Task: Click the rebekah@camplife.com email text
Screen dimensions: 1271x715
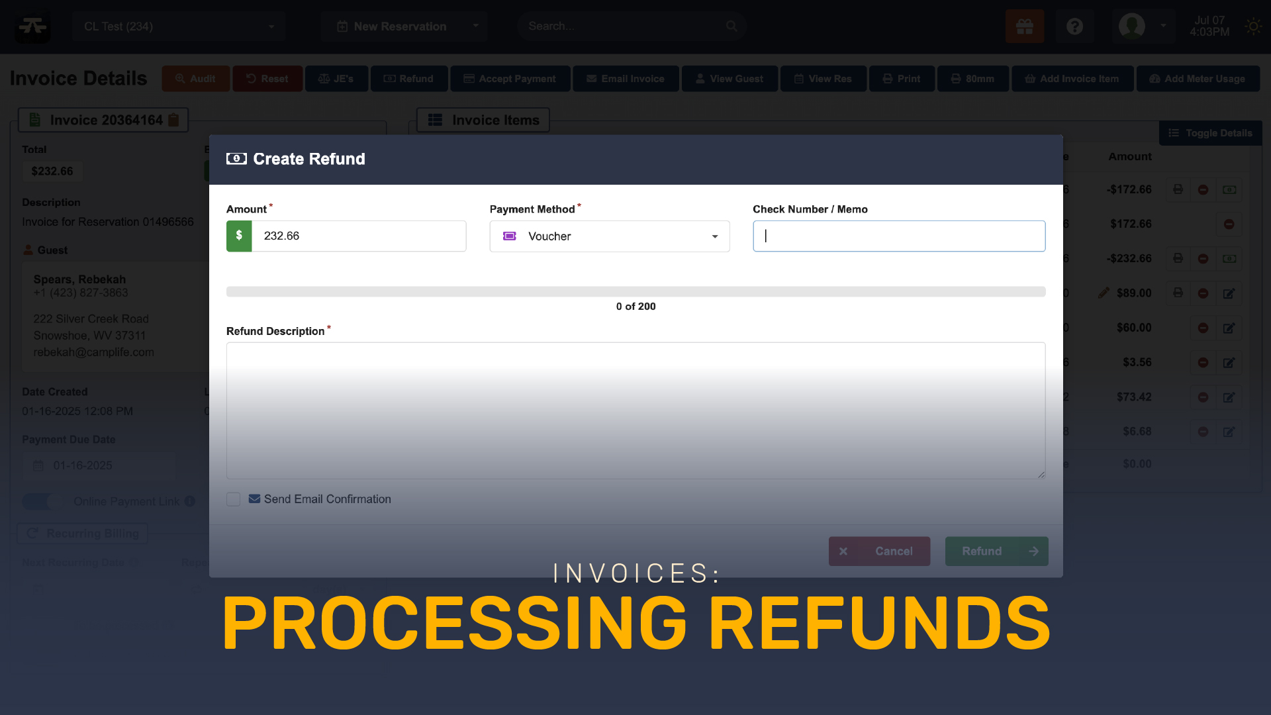Action: pos(93,352)
